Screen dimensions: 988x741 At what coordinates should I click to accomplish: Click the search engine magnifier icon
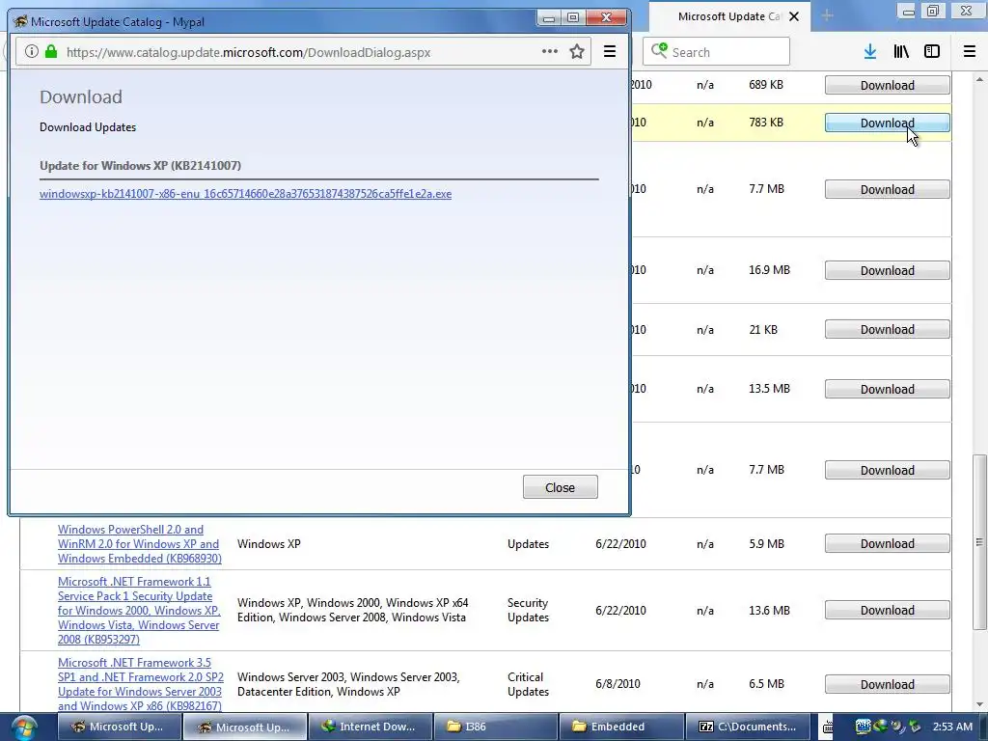(658, 50)
